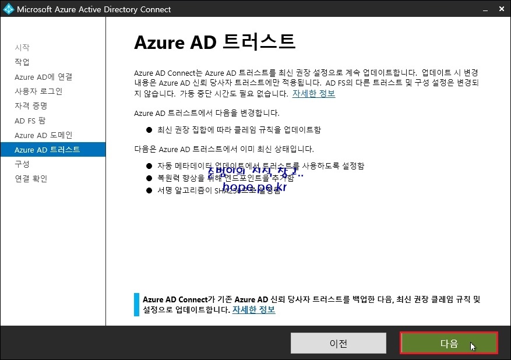This screenshot has width=511, height=360.
Task: Click the bullet about 서명 알고리즘 SHA256
Action: click(219, 190)
